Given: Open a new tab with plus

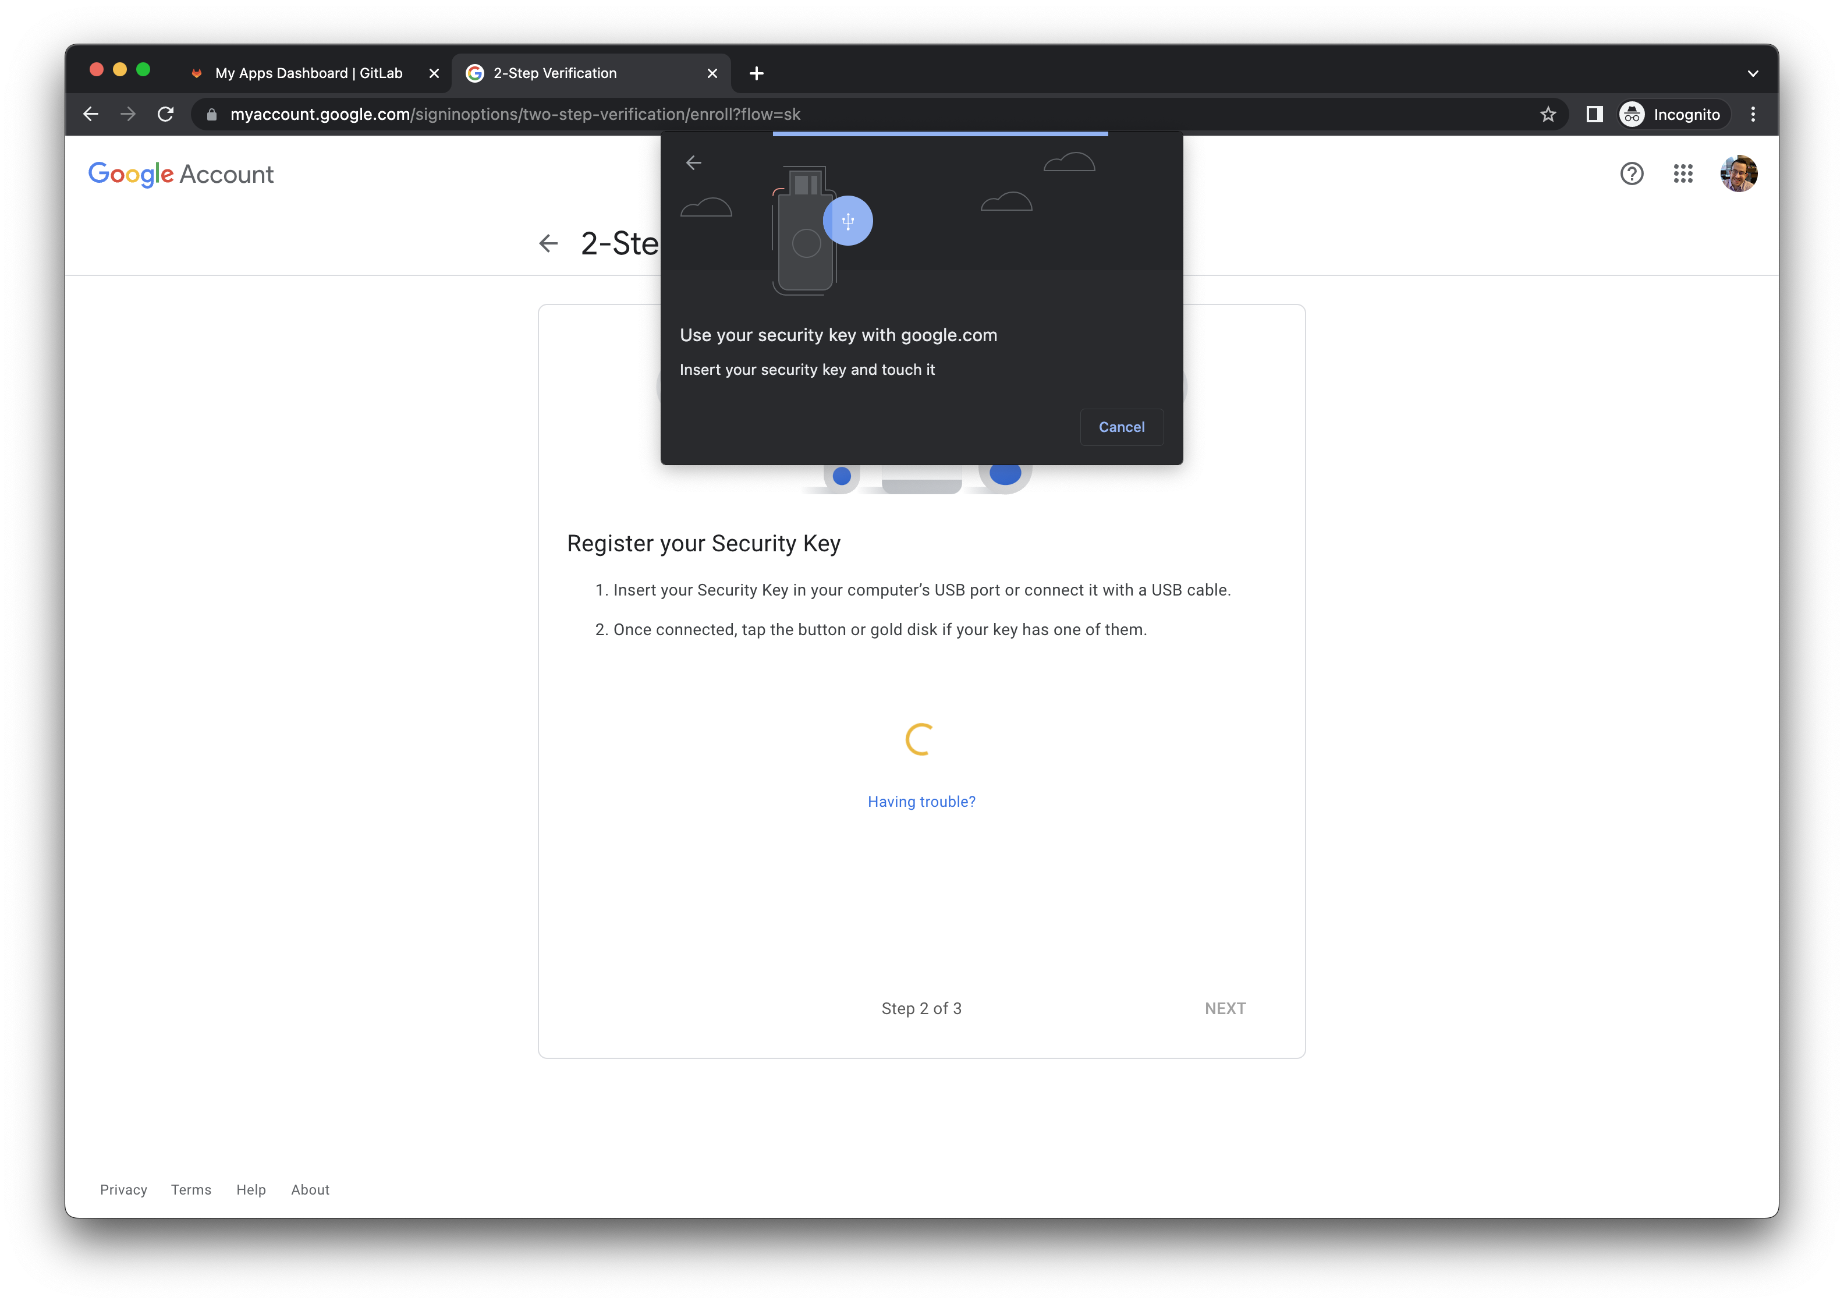Looking at the screenshot, I should pyautogui.click(x=756, y=73).
